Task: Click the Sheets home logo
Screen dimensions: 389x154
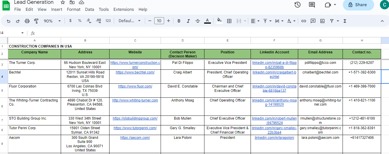Action: (6, 5)
